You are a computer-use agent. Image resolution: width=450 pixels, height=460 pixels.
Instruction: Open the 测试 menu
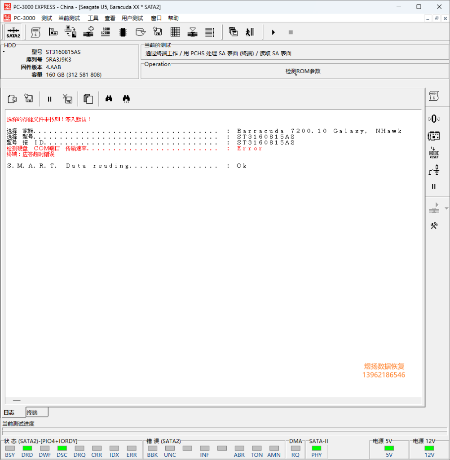[47, 18]
